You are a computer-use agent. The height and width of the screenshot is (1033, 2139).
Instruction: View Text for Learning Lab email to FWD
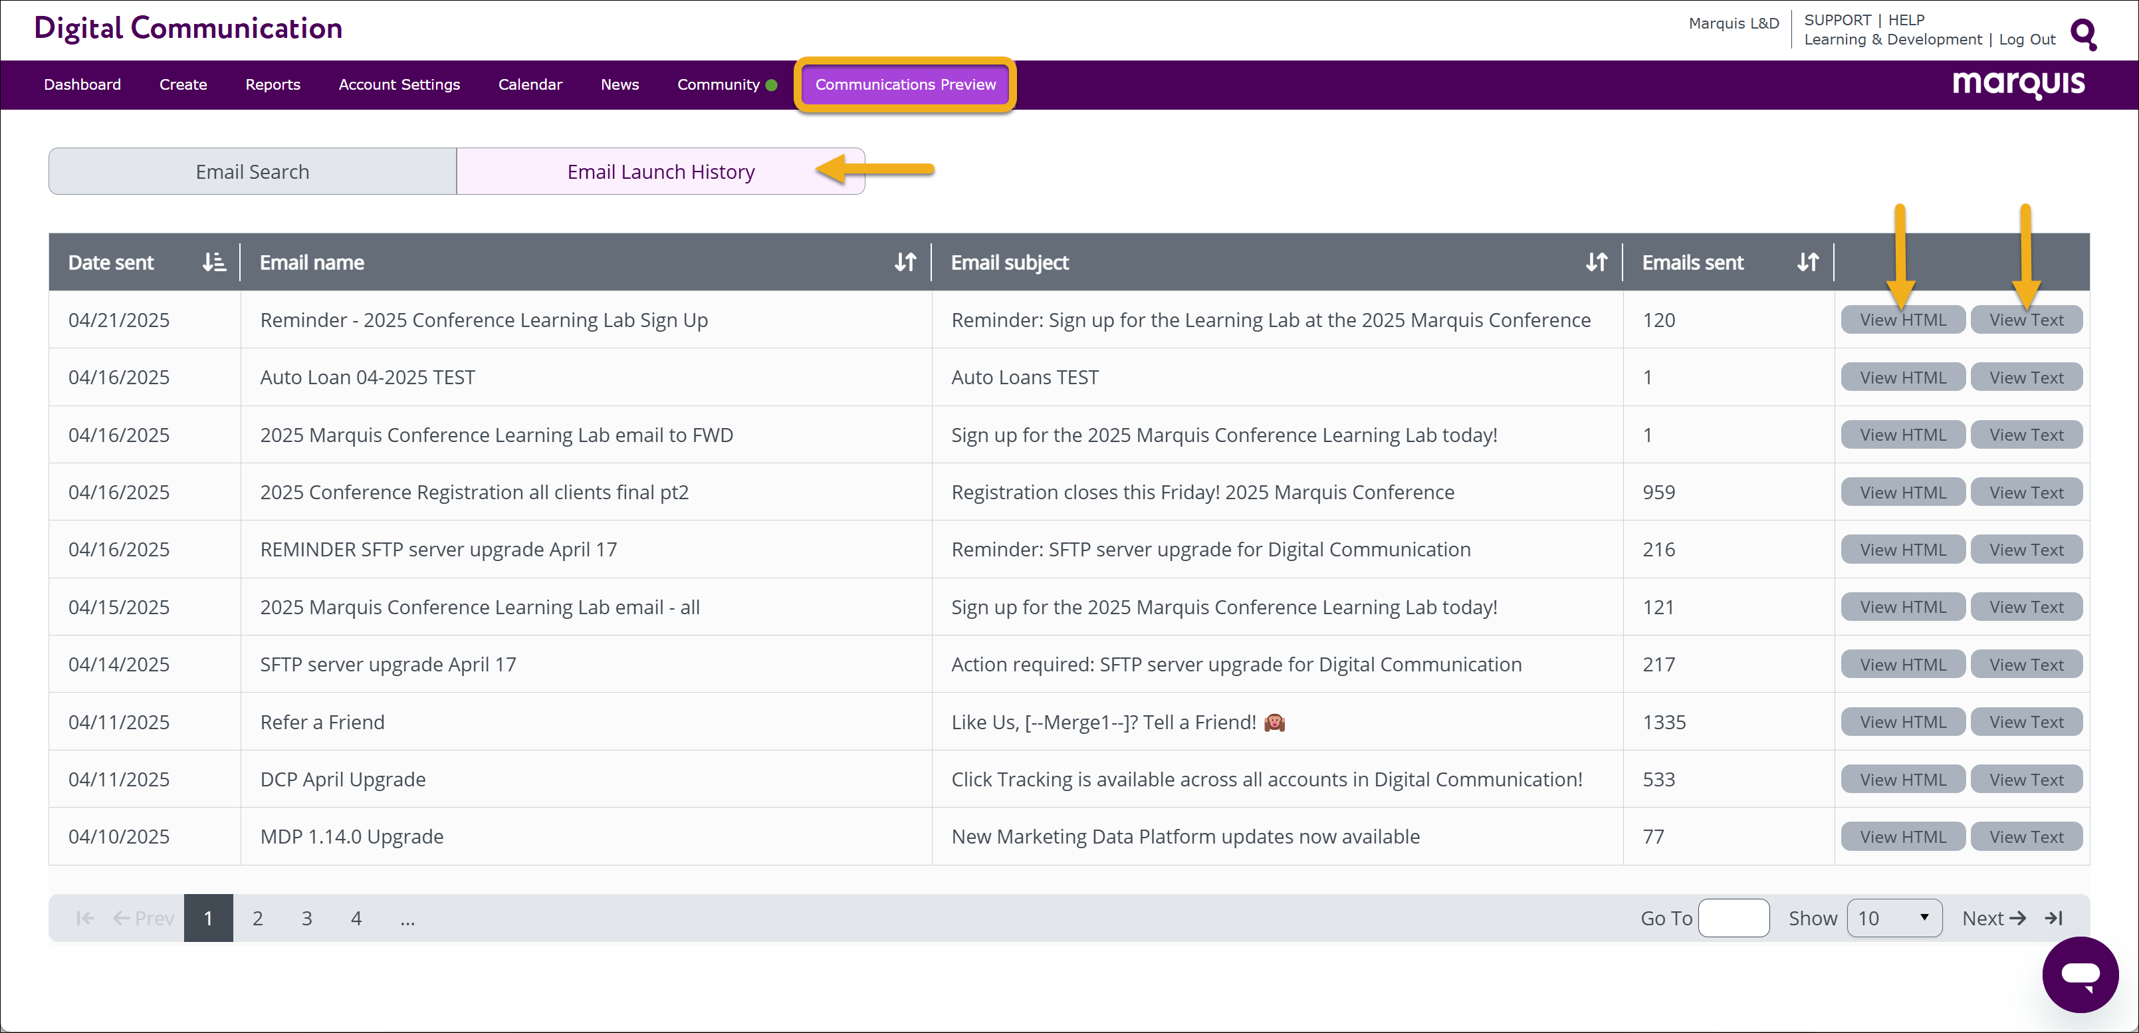[x=2026, y=434]
